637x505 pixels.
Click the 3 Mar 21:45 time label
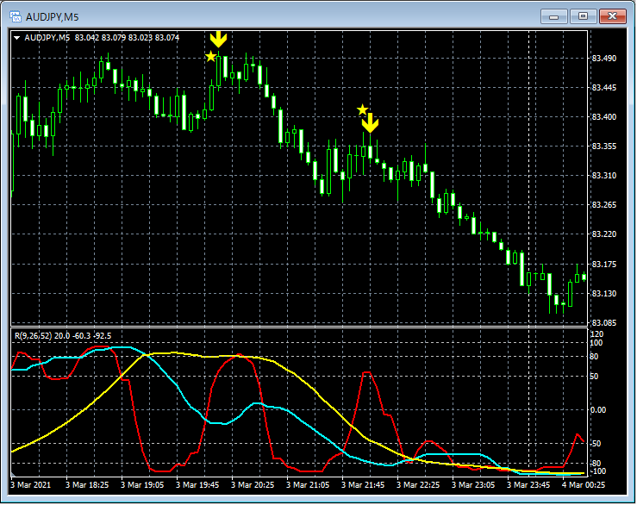coord(363,485)
